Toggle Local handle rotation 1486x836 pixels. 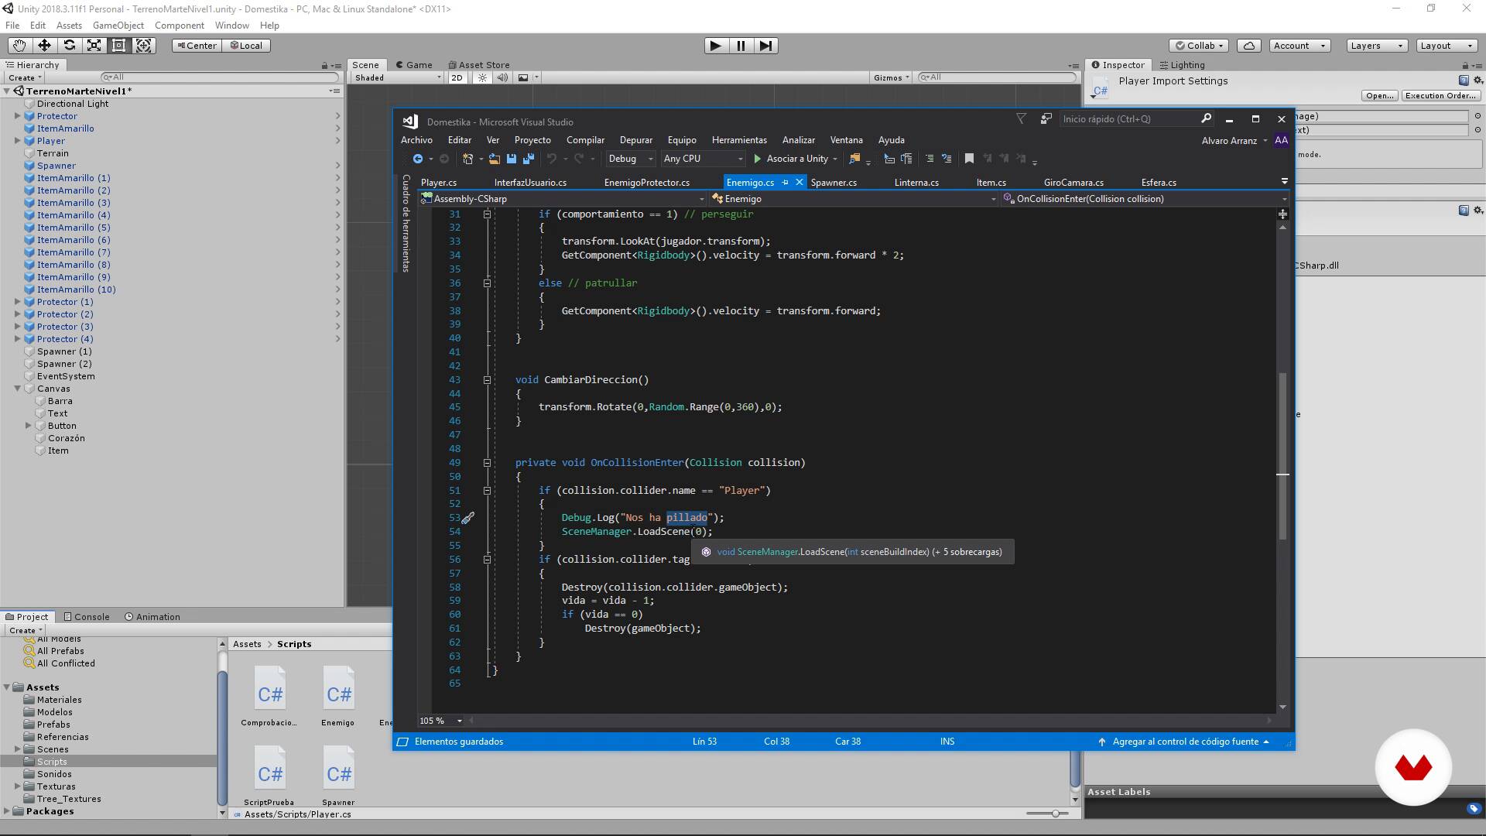(246, 46)
